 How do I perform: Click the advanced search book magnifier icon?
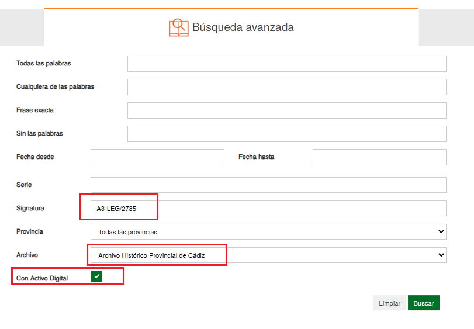click(179, 27)
